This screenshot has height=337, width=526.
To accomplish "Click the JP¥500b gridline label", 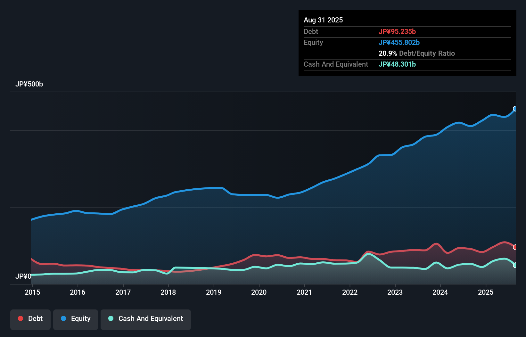I will [x=29, y=84].
